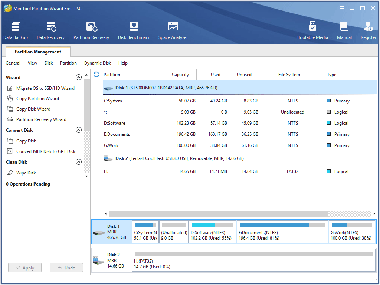Viewport: 380px width, 285px height.
Task: Click the Type column header
Action: coord(352,74)
